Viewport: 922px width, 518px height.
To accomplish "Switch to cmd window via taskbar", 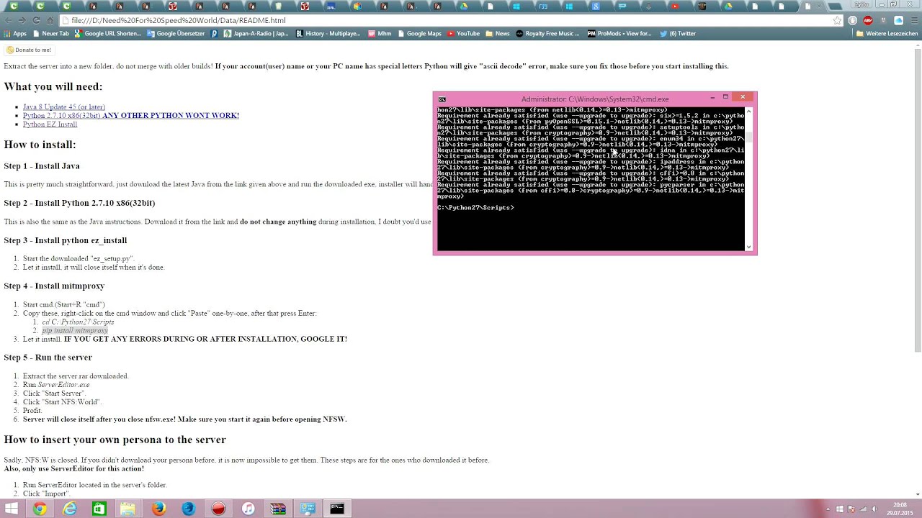I will click(337, 509).
